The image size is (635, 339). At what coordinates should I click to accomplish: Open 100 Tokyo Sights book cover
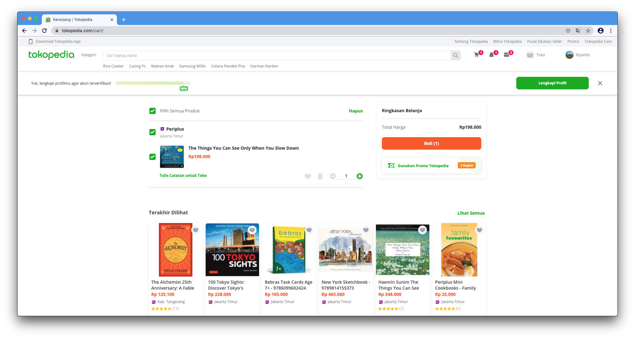[232, 250]
